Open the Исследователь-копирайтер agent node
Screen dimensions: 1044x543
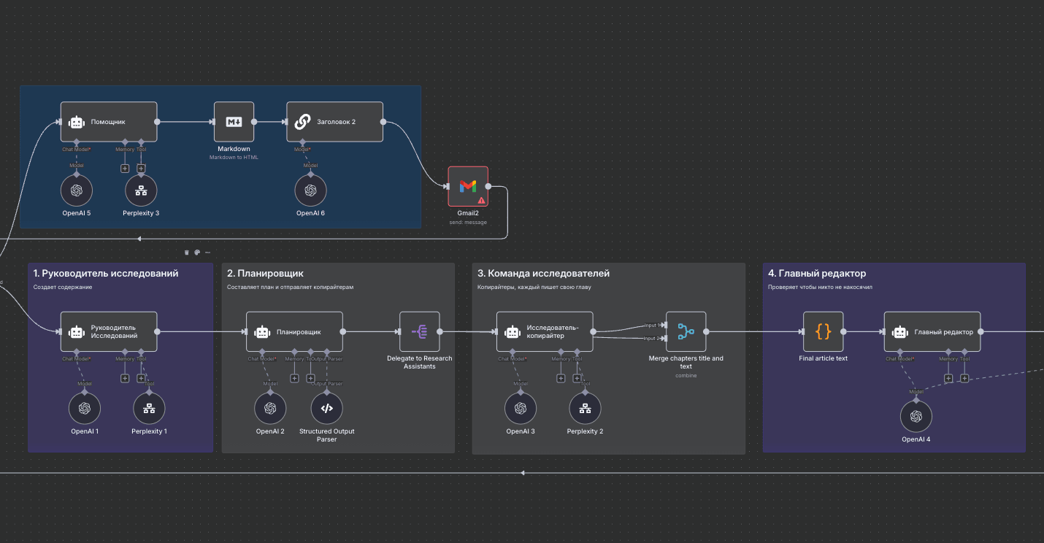pyautogui.click(x=545, y=331)
